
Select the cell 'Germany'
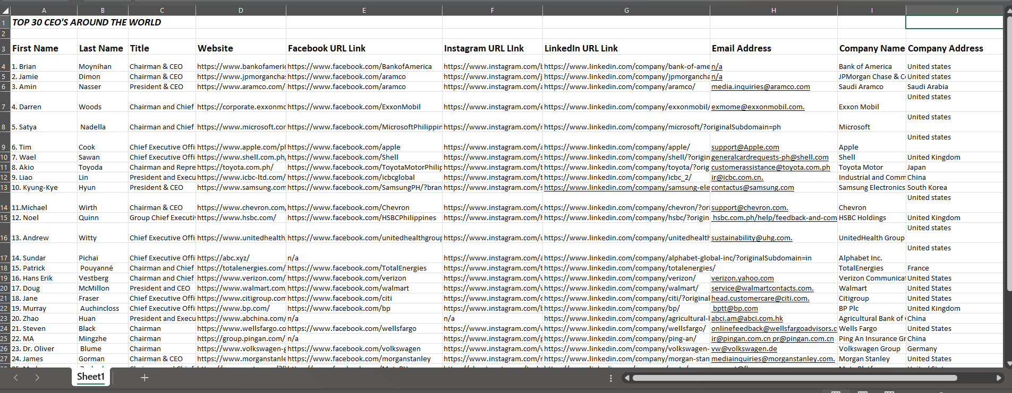pos(955,348)
